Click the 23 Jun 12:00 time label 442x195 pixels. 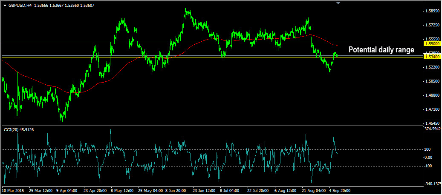tap(204, 190)
